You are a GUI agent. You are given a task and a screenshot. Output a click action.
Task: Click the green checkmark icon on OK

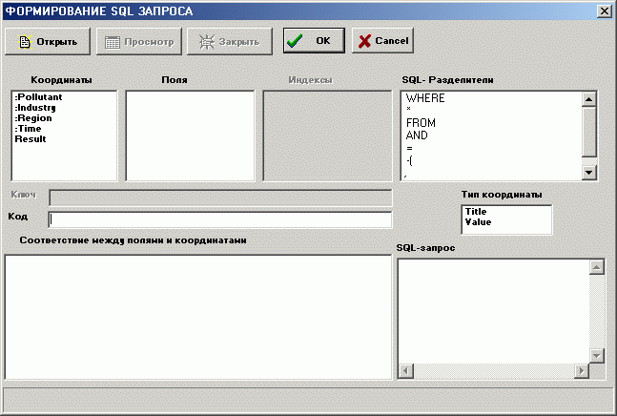[x=295, y=40]
